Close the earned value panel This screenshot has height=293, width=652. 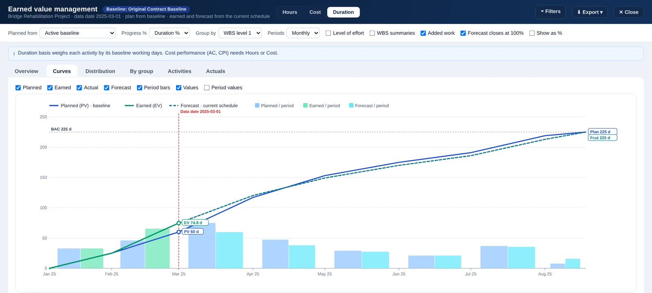tap(628, 12)
